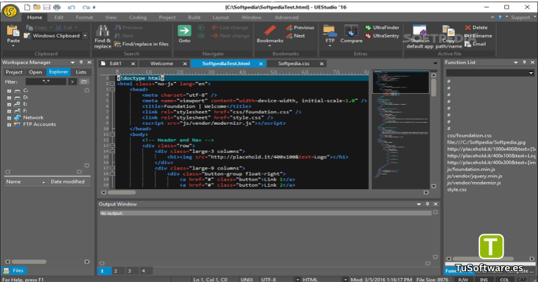538x282 pixels.
Task: Open the Advanced ribbon tab
Action: (x=286, y=17)
